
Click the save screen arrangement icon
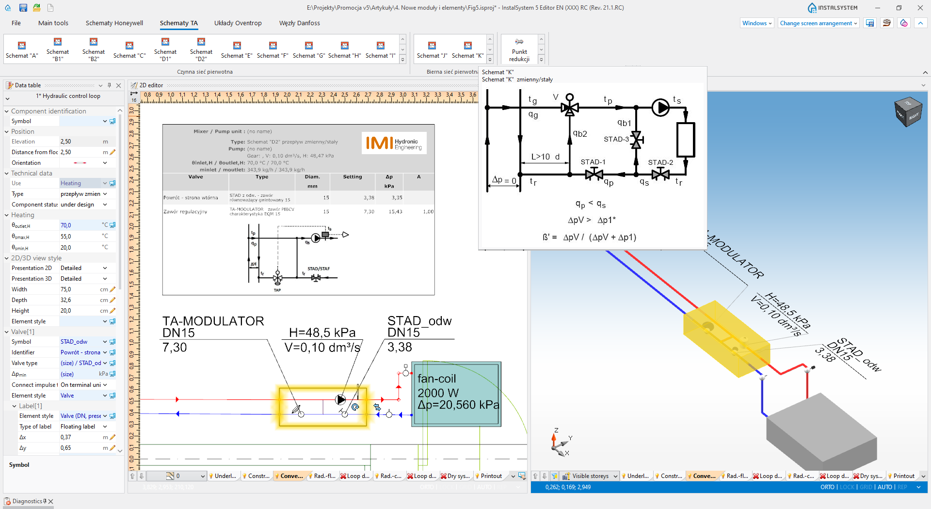[870, 23]
